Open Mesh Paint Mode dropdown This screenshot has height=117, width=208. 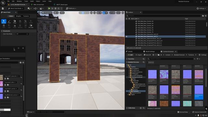[16, 8]
